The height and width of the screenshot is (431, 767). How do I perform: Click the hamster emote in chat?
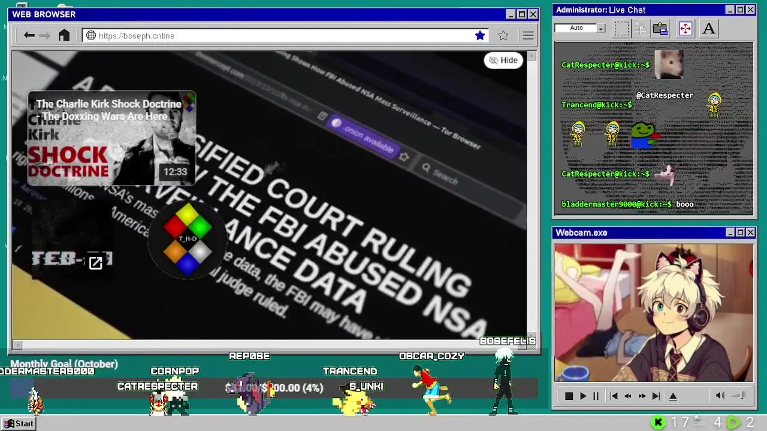pyautogui.click(x=669, y=64)
